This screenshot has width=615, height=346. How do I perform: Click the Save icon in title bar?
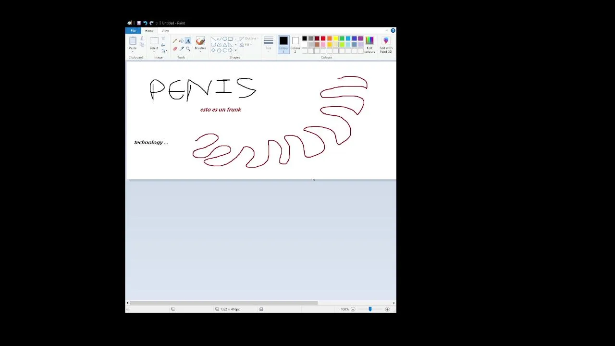coord(139,23)
